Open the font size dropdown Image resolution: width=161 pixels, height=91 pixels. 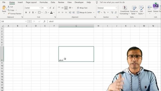(47, 8)
